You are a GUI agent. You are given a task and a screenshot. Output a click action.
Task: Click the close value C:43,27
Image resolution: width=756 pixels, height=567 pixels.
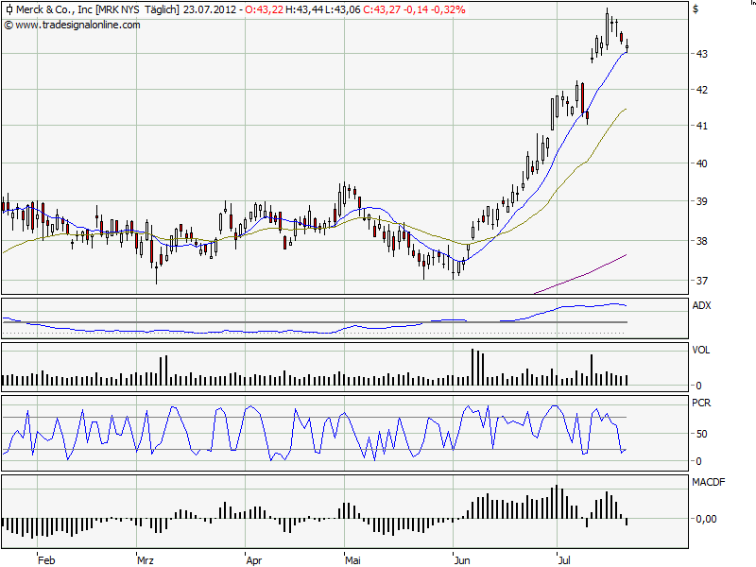382,9
